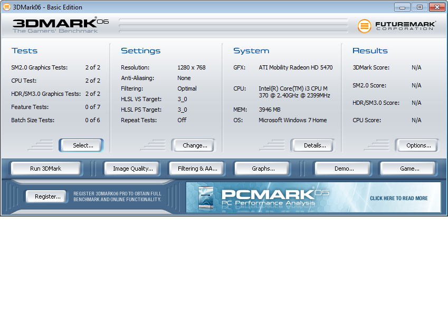
Task: Click the PCMark05 product box image
Action: tap(206, 197)
